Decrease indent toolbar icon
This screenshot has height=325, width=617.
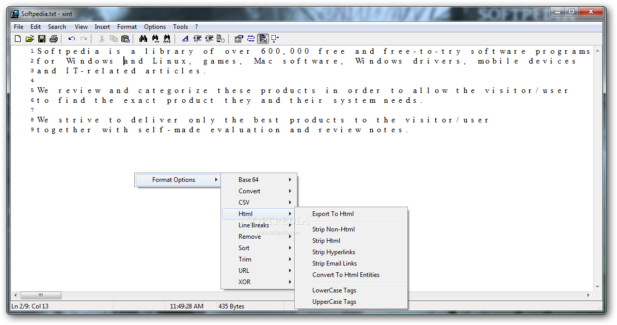[x=209, y=39]
